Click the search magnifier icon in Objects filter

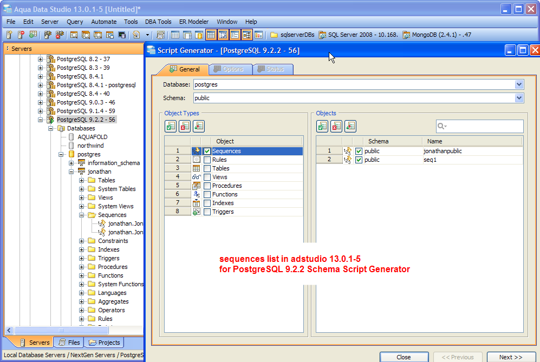coord(442,126)
